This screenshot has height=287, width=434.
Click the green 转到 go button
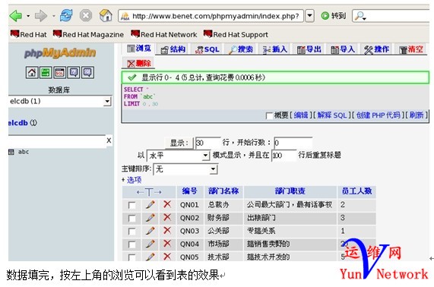tap(334, 16)
